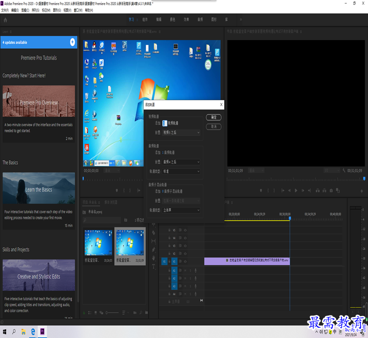Open Program monitor settings wrench icon
The image size is (368, 338).
pos(344,170)
